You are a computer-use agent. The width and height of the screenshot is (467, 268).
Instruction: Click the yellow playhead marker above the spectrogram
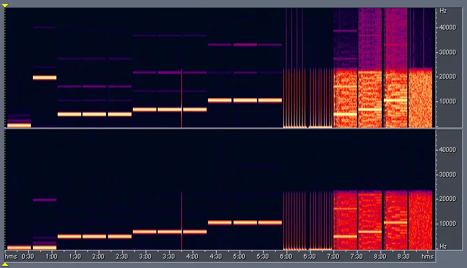pyautogui.click(x=5, y=5)
